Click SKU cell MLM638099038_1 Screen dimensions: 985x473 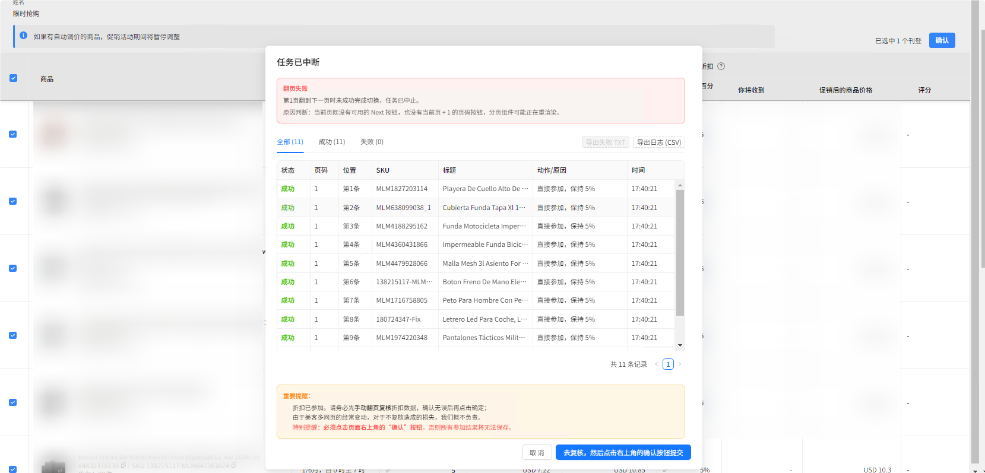coord(404,208)
